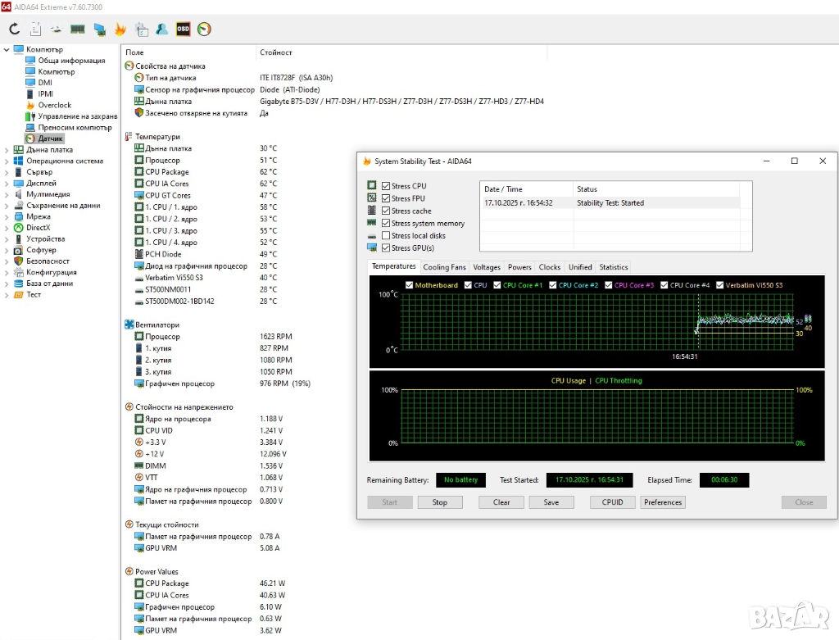Switch to the Cooling Fans tab

pos(444,267)
